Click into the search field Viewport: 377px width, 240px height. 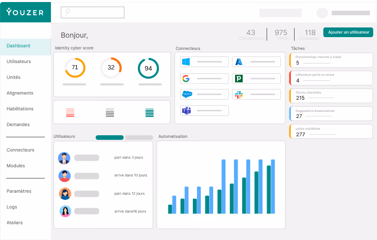coord(93,12)
